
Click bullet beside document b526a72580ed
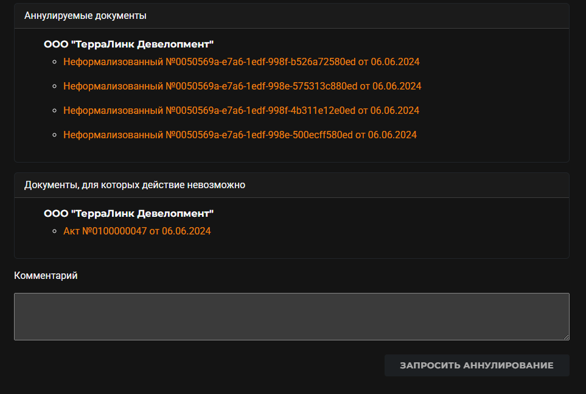(55, 62)
